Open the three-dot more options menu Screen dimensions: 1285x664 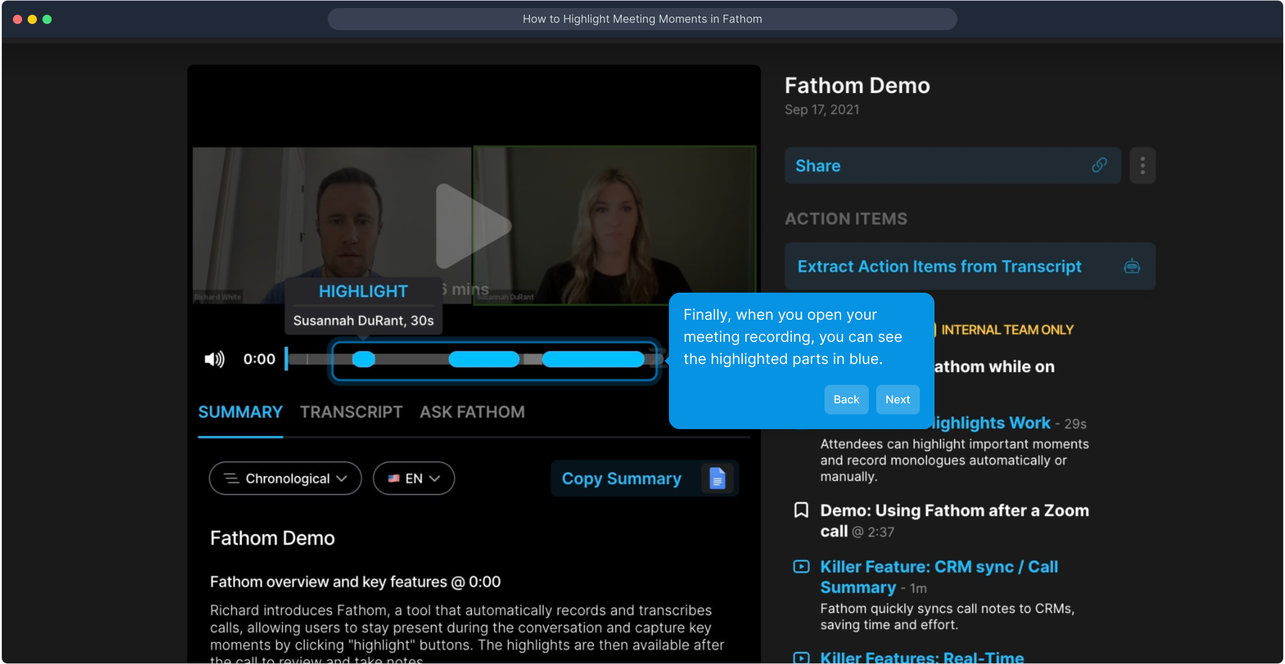[1142, 165]
